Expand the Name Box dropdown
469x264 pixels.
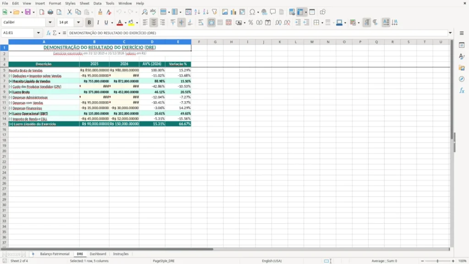coord(38,33)
